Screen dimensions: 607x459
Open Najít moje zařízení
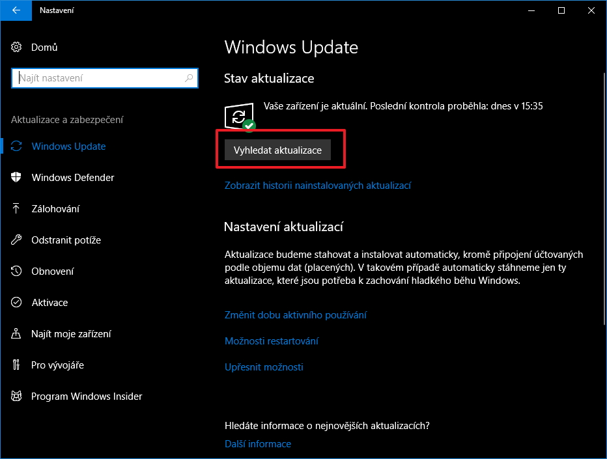point(71,334)
